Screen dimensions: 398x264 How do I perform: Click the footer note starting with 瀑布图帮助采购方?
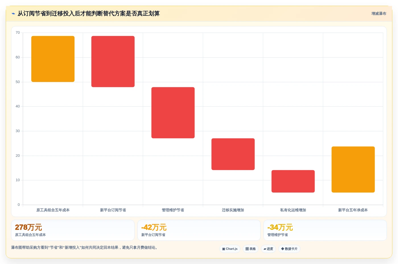click(84, 248)
